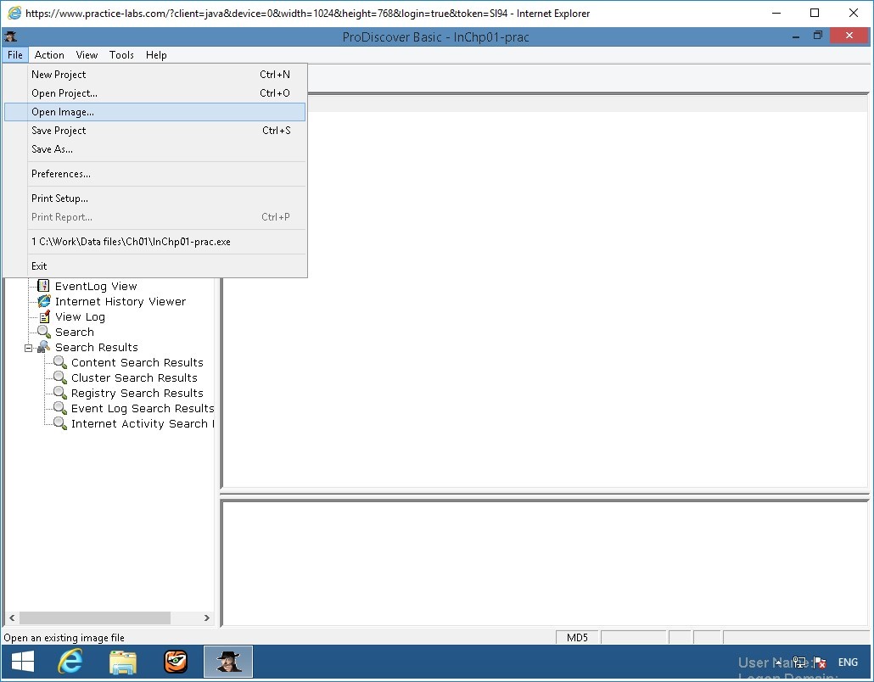Image resolution: width=874 pixels, height=682 pixels.
Task: Choose New Project from File menu
Action: point(155,74)
